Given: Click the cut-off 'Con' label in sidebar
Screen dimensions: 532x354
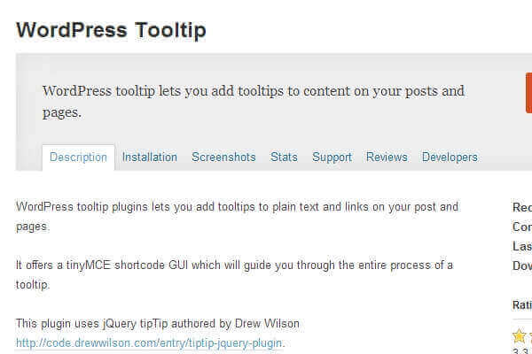Looking at the screenshot, I should pos(522,227).
